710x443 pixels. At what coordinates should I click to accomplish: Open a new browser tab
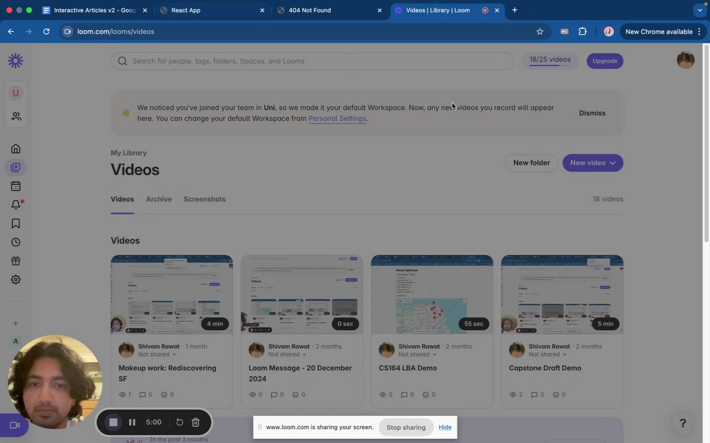pos(514,10)
